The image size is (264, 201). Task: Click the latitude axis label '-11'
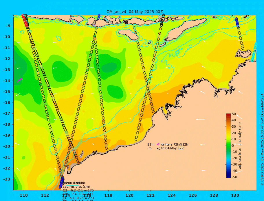tap(7, 48)
